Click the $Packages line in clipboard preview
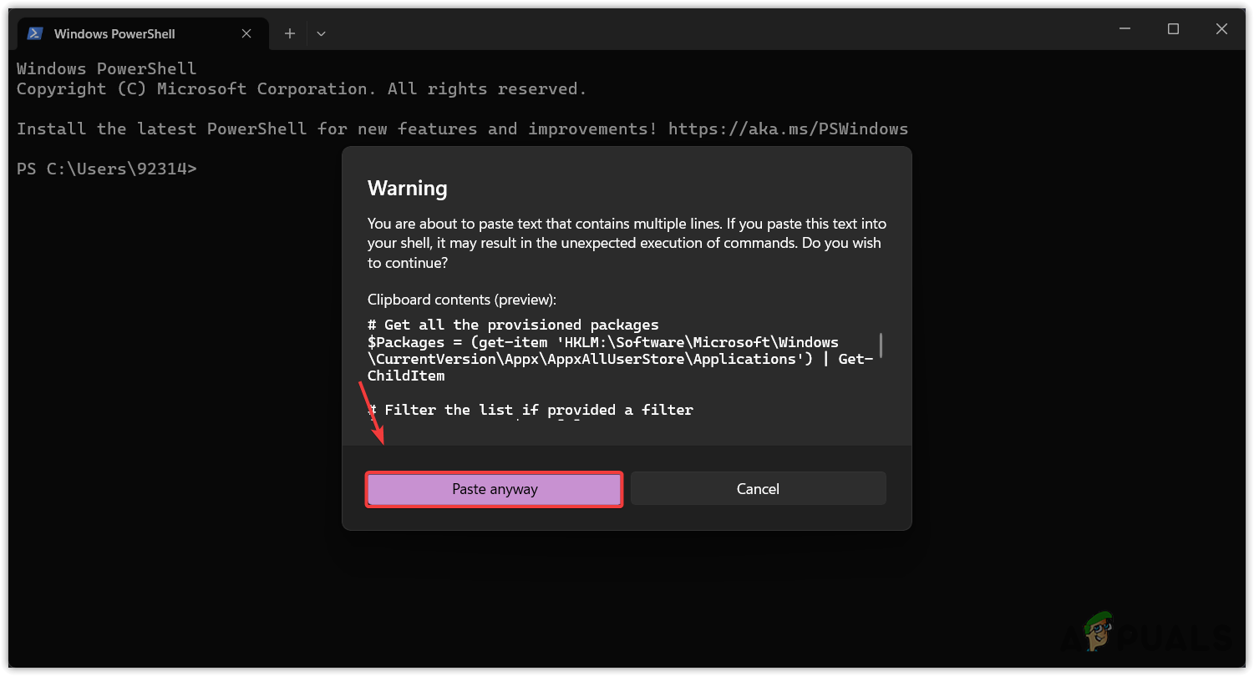1254x676 pixels. pos(602,342)
